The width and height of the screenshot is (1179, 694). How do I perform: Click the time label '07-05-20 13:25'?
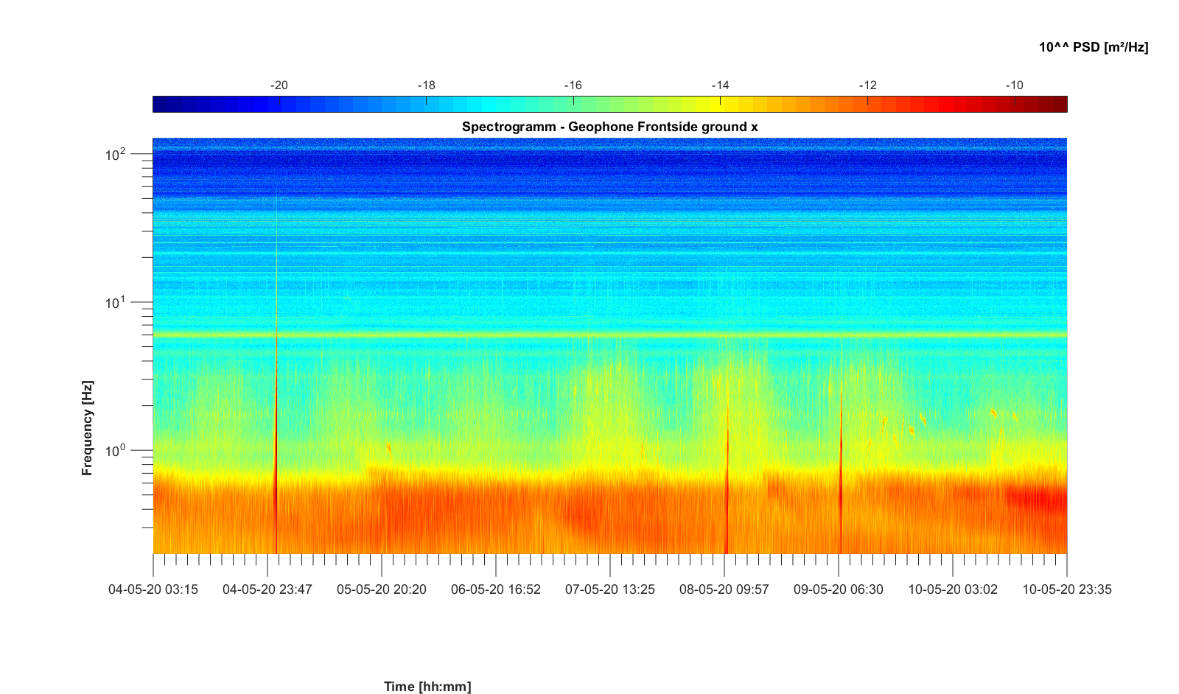[x=610, y=589]
